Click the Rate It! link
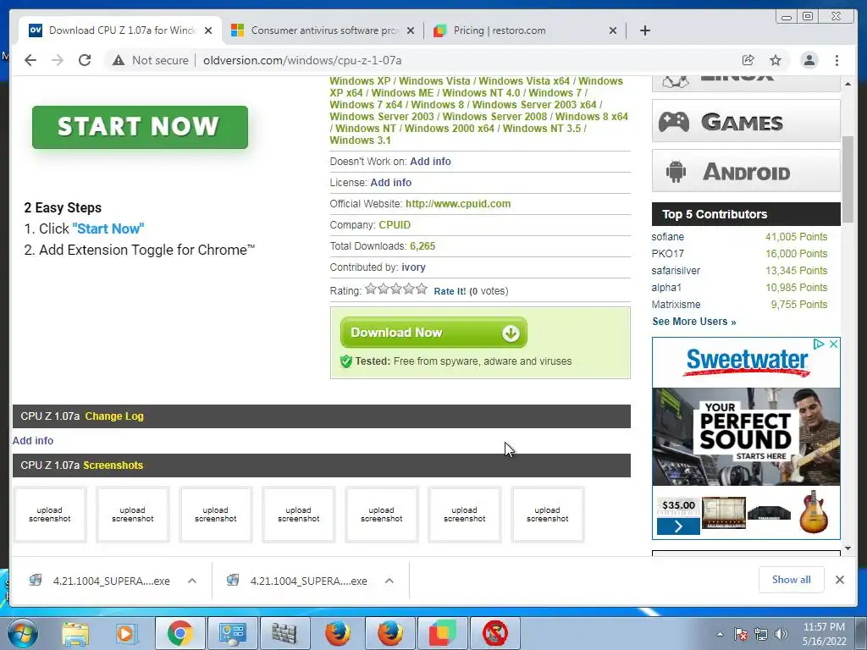 pos(450,291)
